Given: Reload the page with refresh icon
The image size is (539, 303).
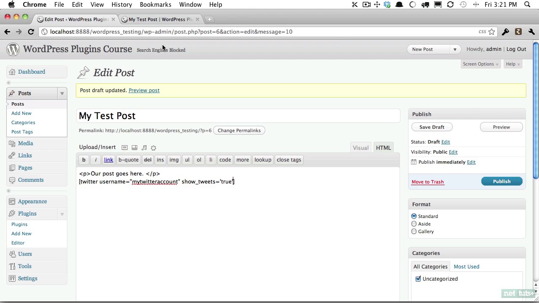Looking at the screenshot, I should coord(31,32).
